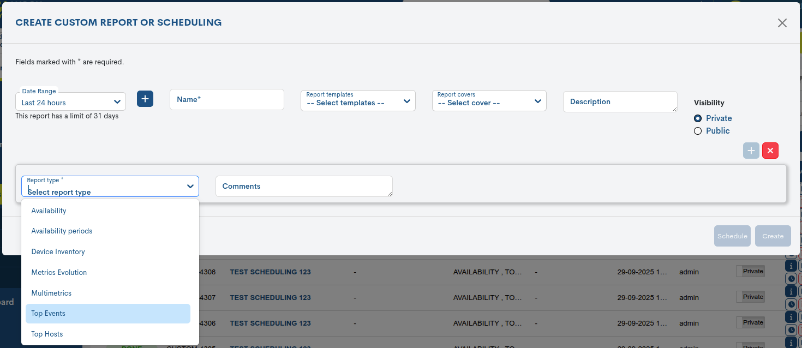Click the blue plus icon next to Date Range
The height and width of the screenshot is (348, 802).
(145, 99)
